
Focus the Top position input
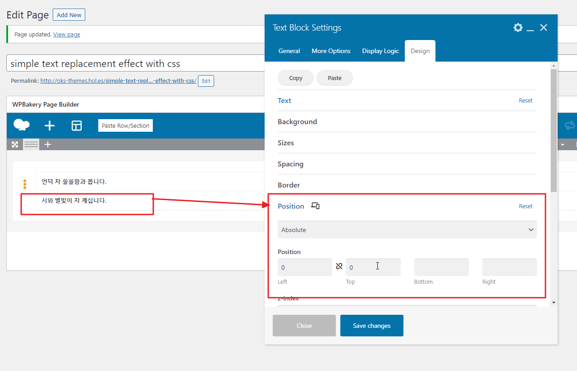(373, 267)
